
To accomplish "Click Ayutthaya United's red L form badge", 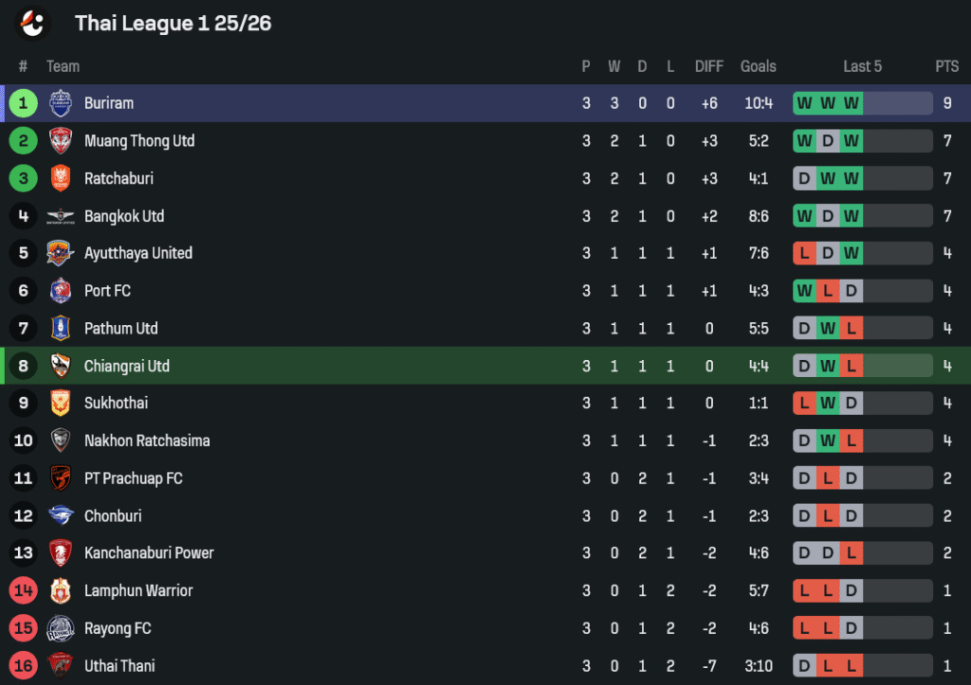I will [x=804, y=253].
